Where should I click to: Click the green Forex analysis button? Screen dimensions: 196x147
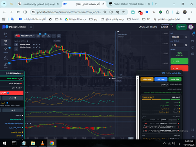[x=175, y=79]
